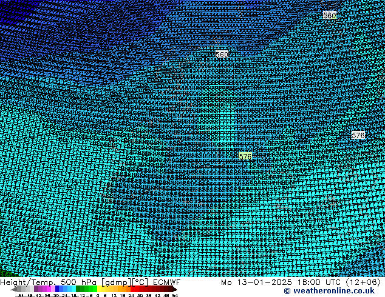Select the dark blue swatch in the legend
This screenshot has height=297, width=385.
click(x=60, y=289)
